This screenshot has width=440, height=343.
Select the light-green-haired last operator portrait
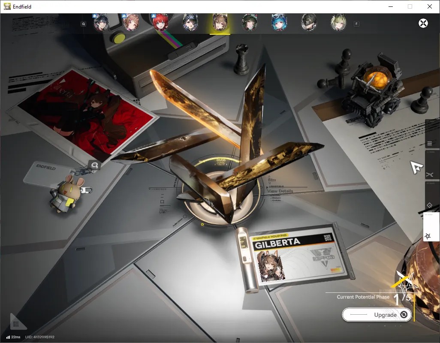338,23
